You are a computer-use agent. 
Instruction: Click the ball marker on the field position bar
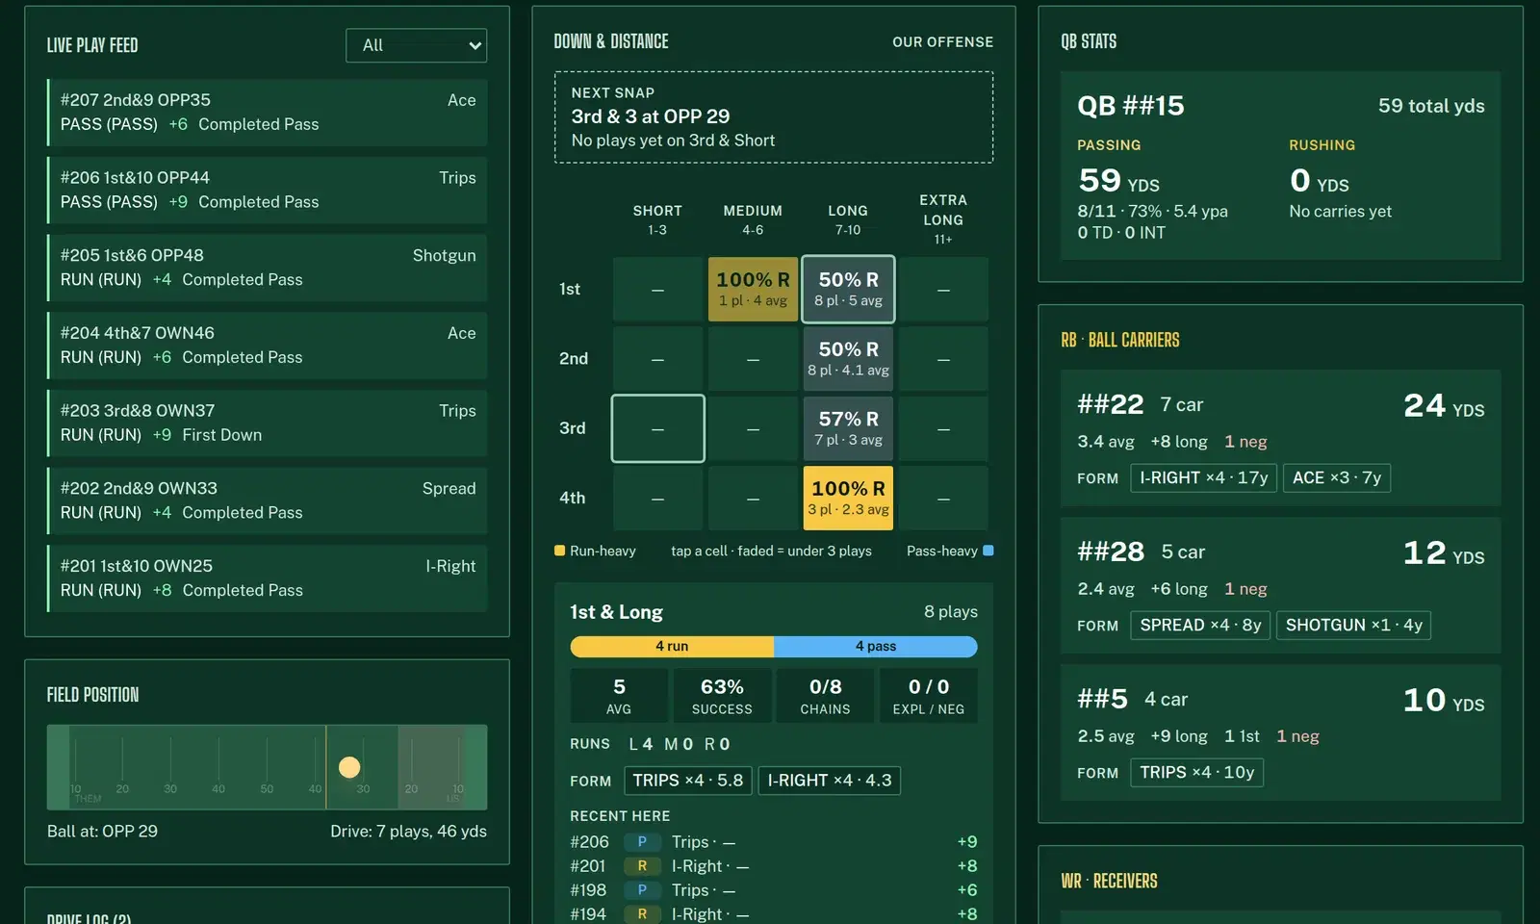pyautogui.click(x=349, y=767)
